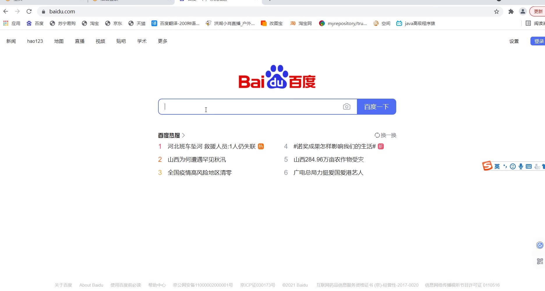Open hot search 广电总局力挺爱国爱港艺人
545x291 pixels.
(328, 173)
